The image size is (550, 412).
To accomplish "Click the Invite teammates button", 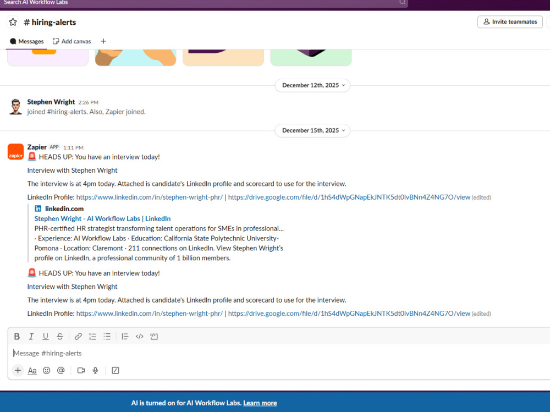I will [510, 22].
